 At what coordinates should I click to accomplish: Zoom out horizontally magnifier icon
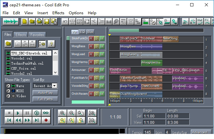(72, 113)
